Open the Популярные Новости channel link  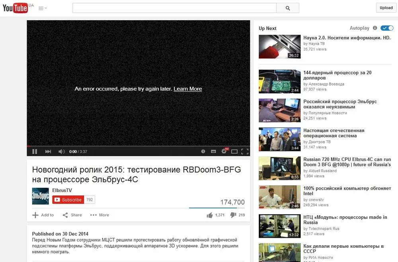[x=328, y=113]
